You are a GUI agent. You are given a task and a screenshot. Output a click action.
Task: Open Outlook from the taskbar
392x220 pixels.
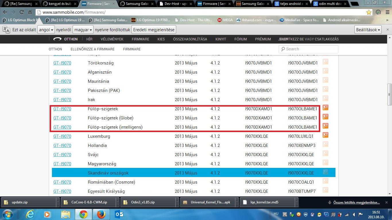[x=119, y=214]
